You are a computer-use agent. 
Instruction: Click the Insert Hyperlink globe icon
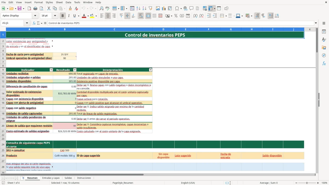(185, 8)
